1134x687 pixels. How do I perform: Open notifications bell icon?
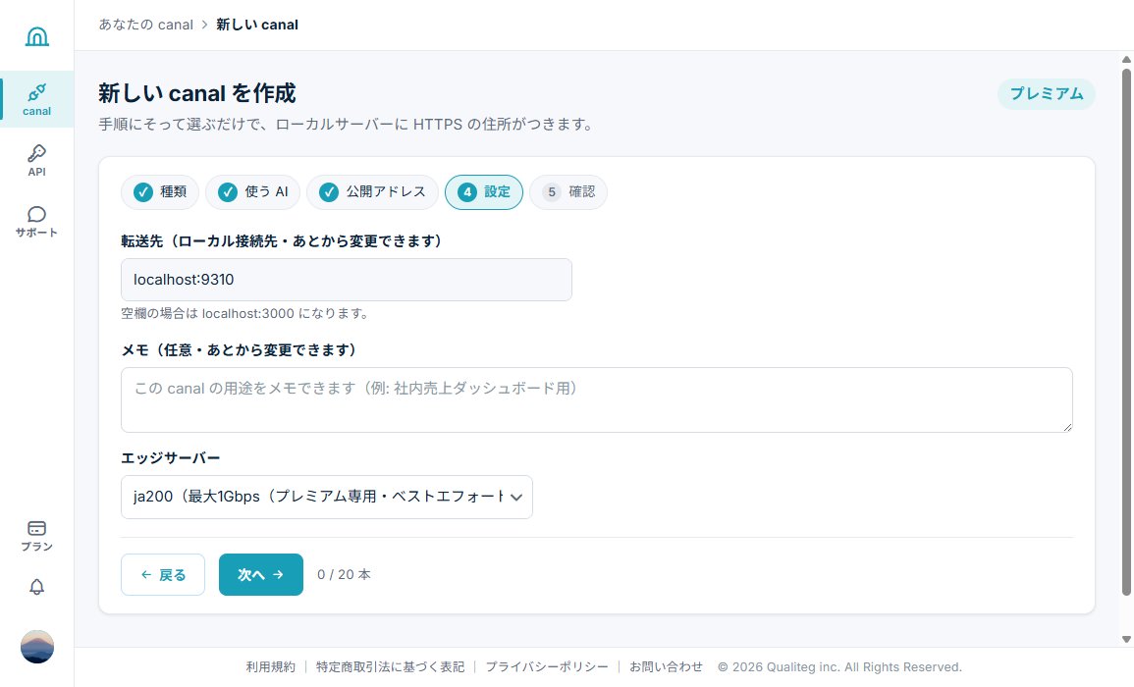point(37,587)
